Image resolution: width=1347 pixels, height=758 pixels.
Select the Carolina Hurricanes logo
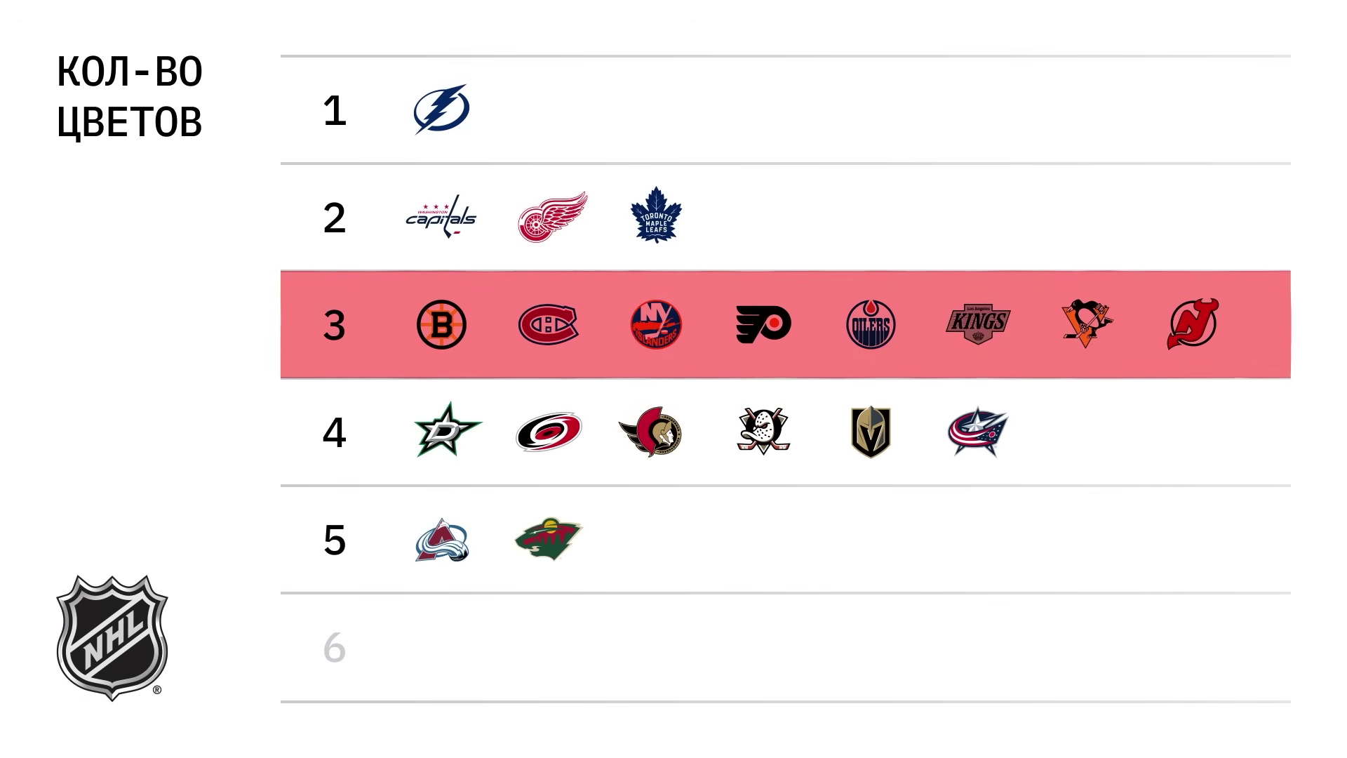[549, 432]
